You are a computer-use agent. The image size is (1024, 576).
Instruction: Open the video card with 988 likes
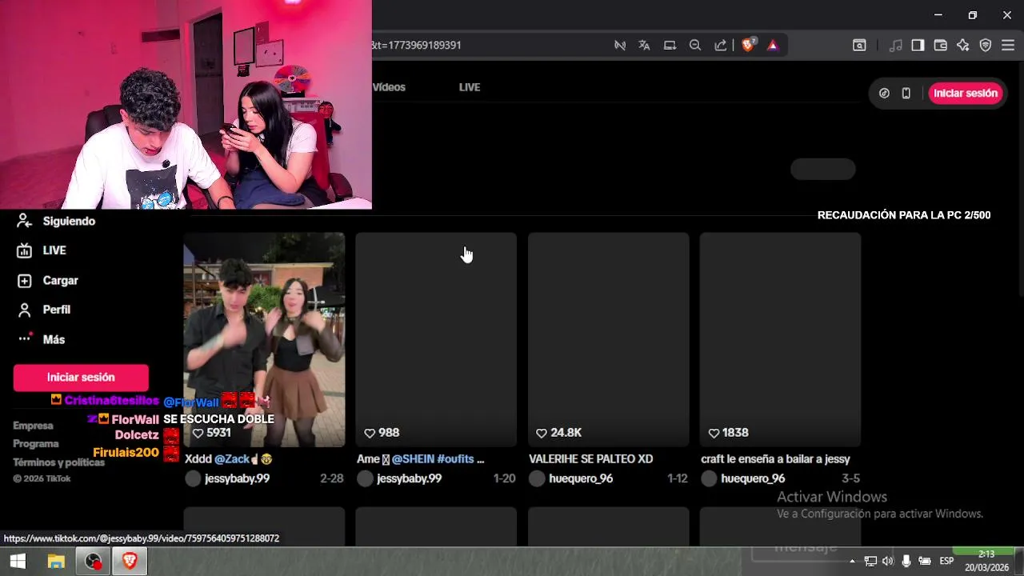coord(436,340)
